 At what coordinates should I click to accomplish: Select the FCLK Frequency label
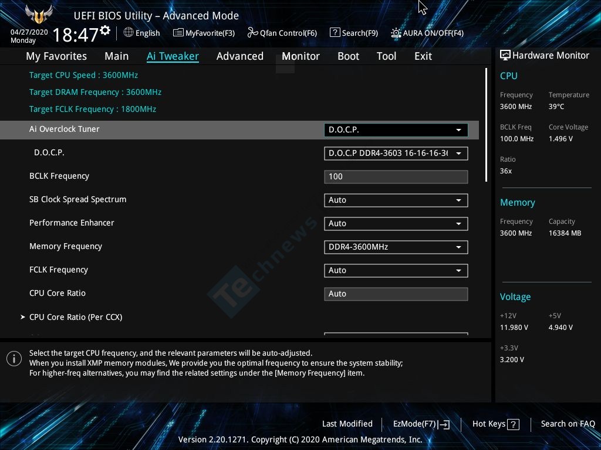click(59, 270)
